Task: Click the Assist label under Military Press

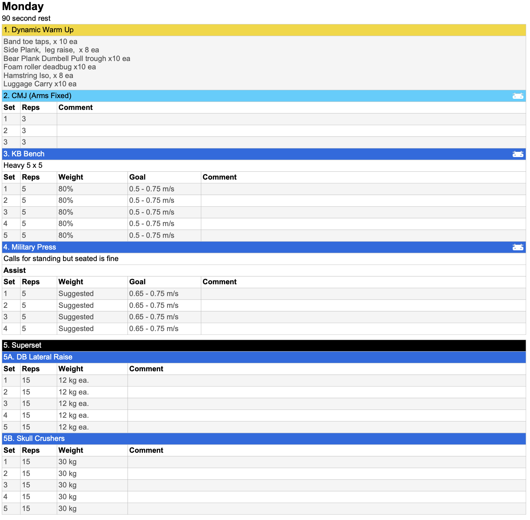Action: pos(15,270)
